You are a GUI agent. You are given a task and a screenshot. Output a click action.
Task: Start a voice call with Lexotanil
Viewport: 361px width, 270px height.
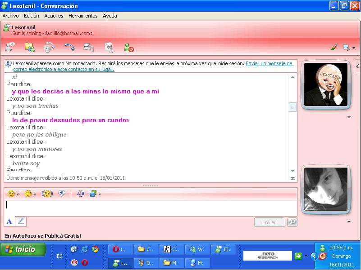tap(69, 46)
